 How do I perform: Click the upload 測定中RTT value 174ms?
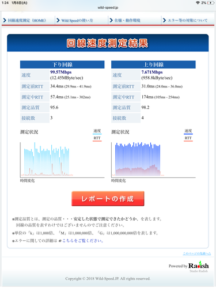pos(147,97)
